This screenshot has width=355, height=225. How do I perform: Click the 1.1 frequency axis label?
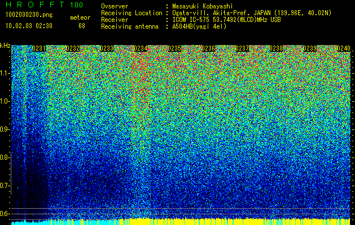(x=5, y=73)
